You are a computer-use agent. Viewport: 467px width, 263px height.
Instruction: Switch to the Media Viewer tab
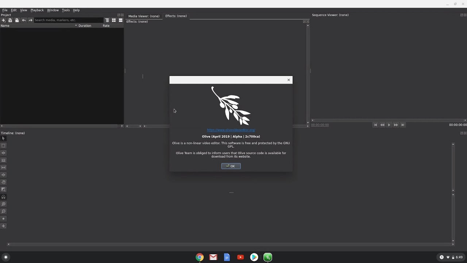[x=144, y=16]
